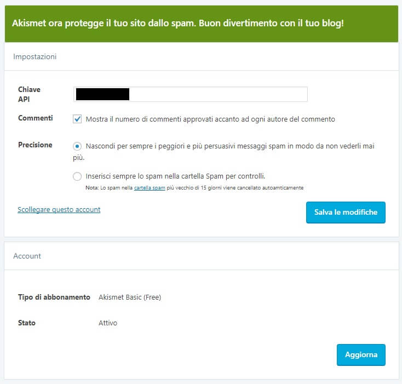Click the "Scollegare questo account" link

59,209
